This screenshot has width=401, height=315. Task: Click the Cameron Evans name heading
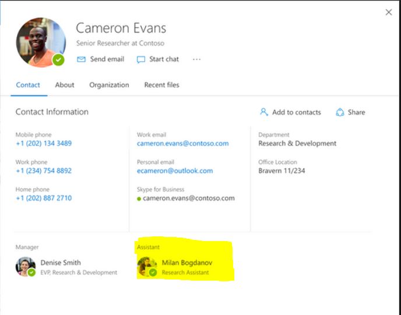tap(121, 28)
